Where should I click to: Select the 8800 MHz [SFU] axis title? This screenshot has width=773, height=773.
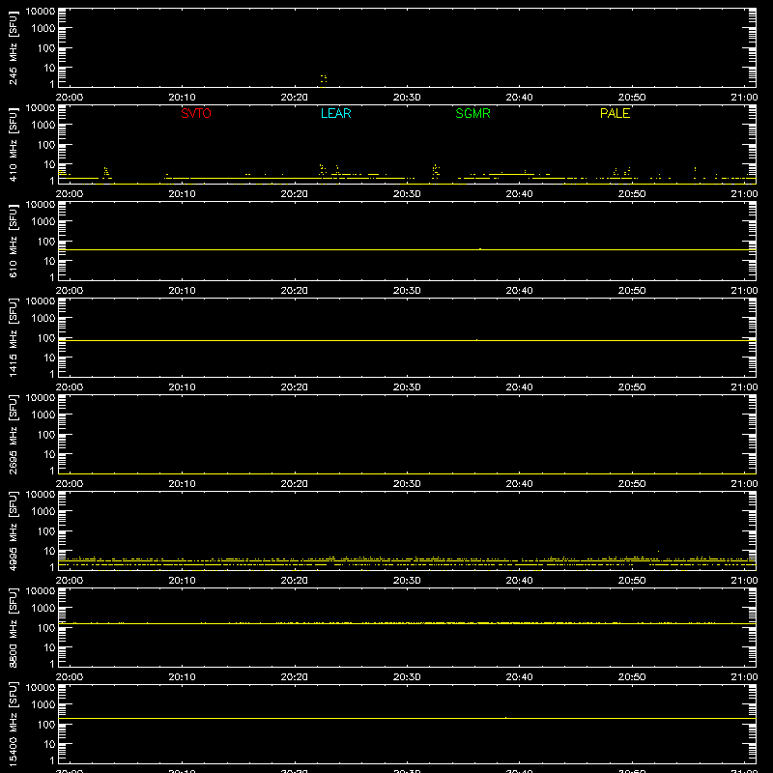pyautogui.click(x=13, y=627)
